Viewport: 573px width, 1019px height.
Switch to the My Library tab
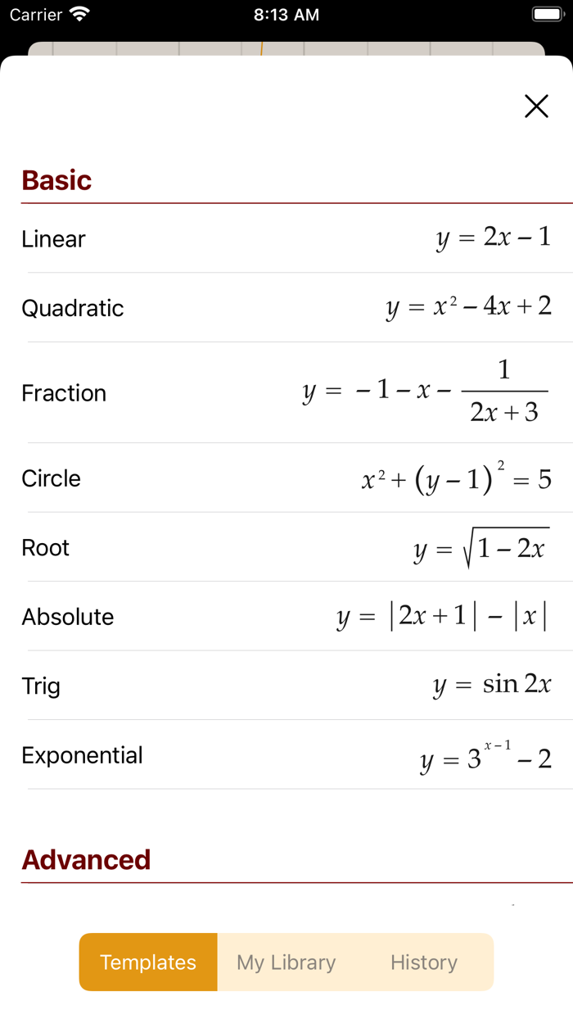pos(285,962)
